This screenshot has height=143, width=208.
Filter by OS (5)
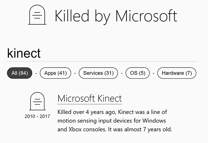pyautogui.click(x=138, y=73)
